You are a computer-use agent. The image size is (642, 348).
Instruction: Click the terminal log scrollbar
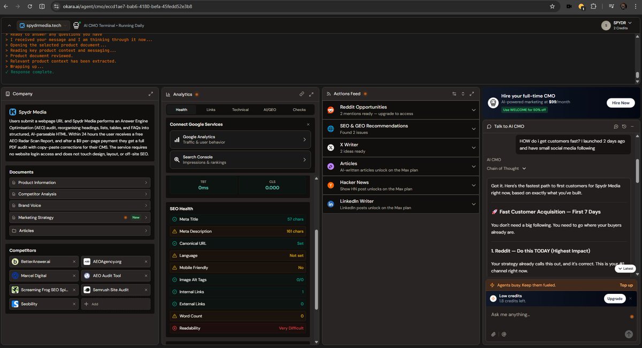637,76
